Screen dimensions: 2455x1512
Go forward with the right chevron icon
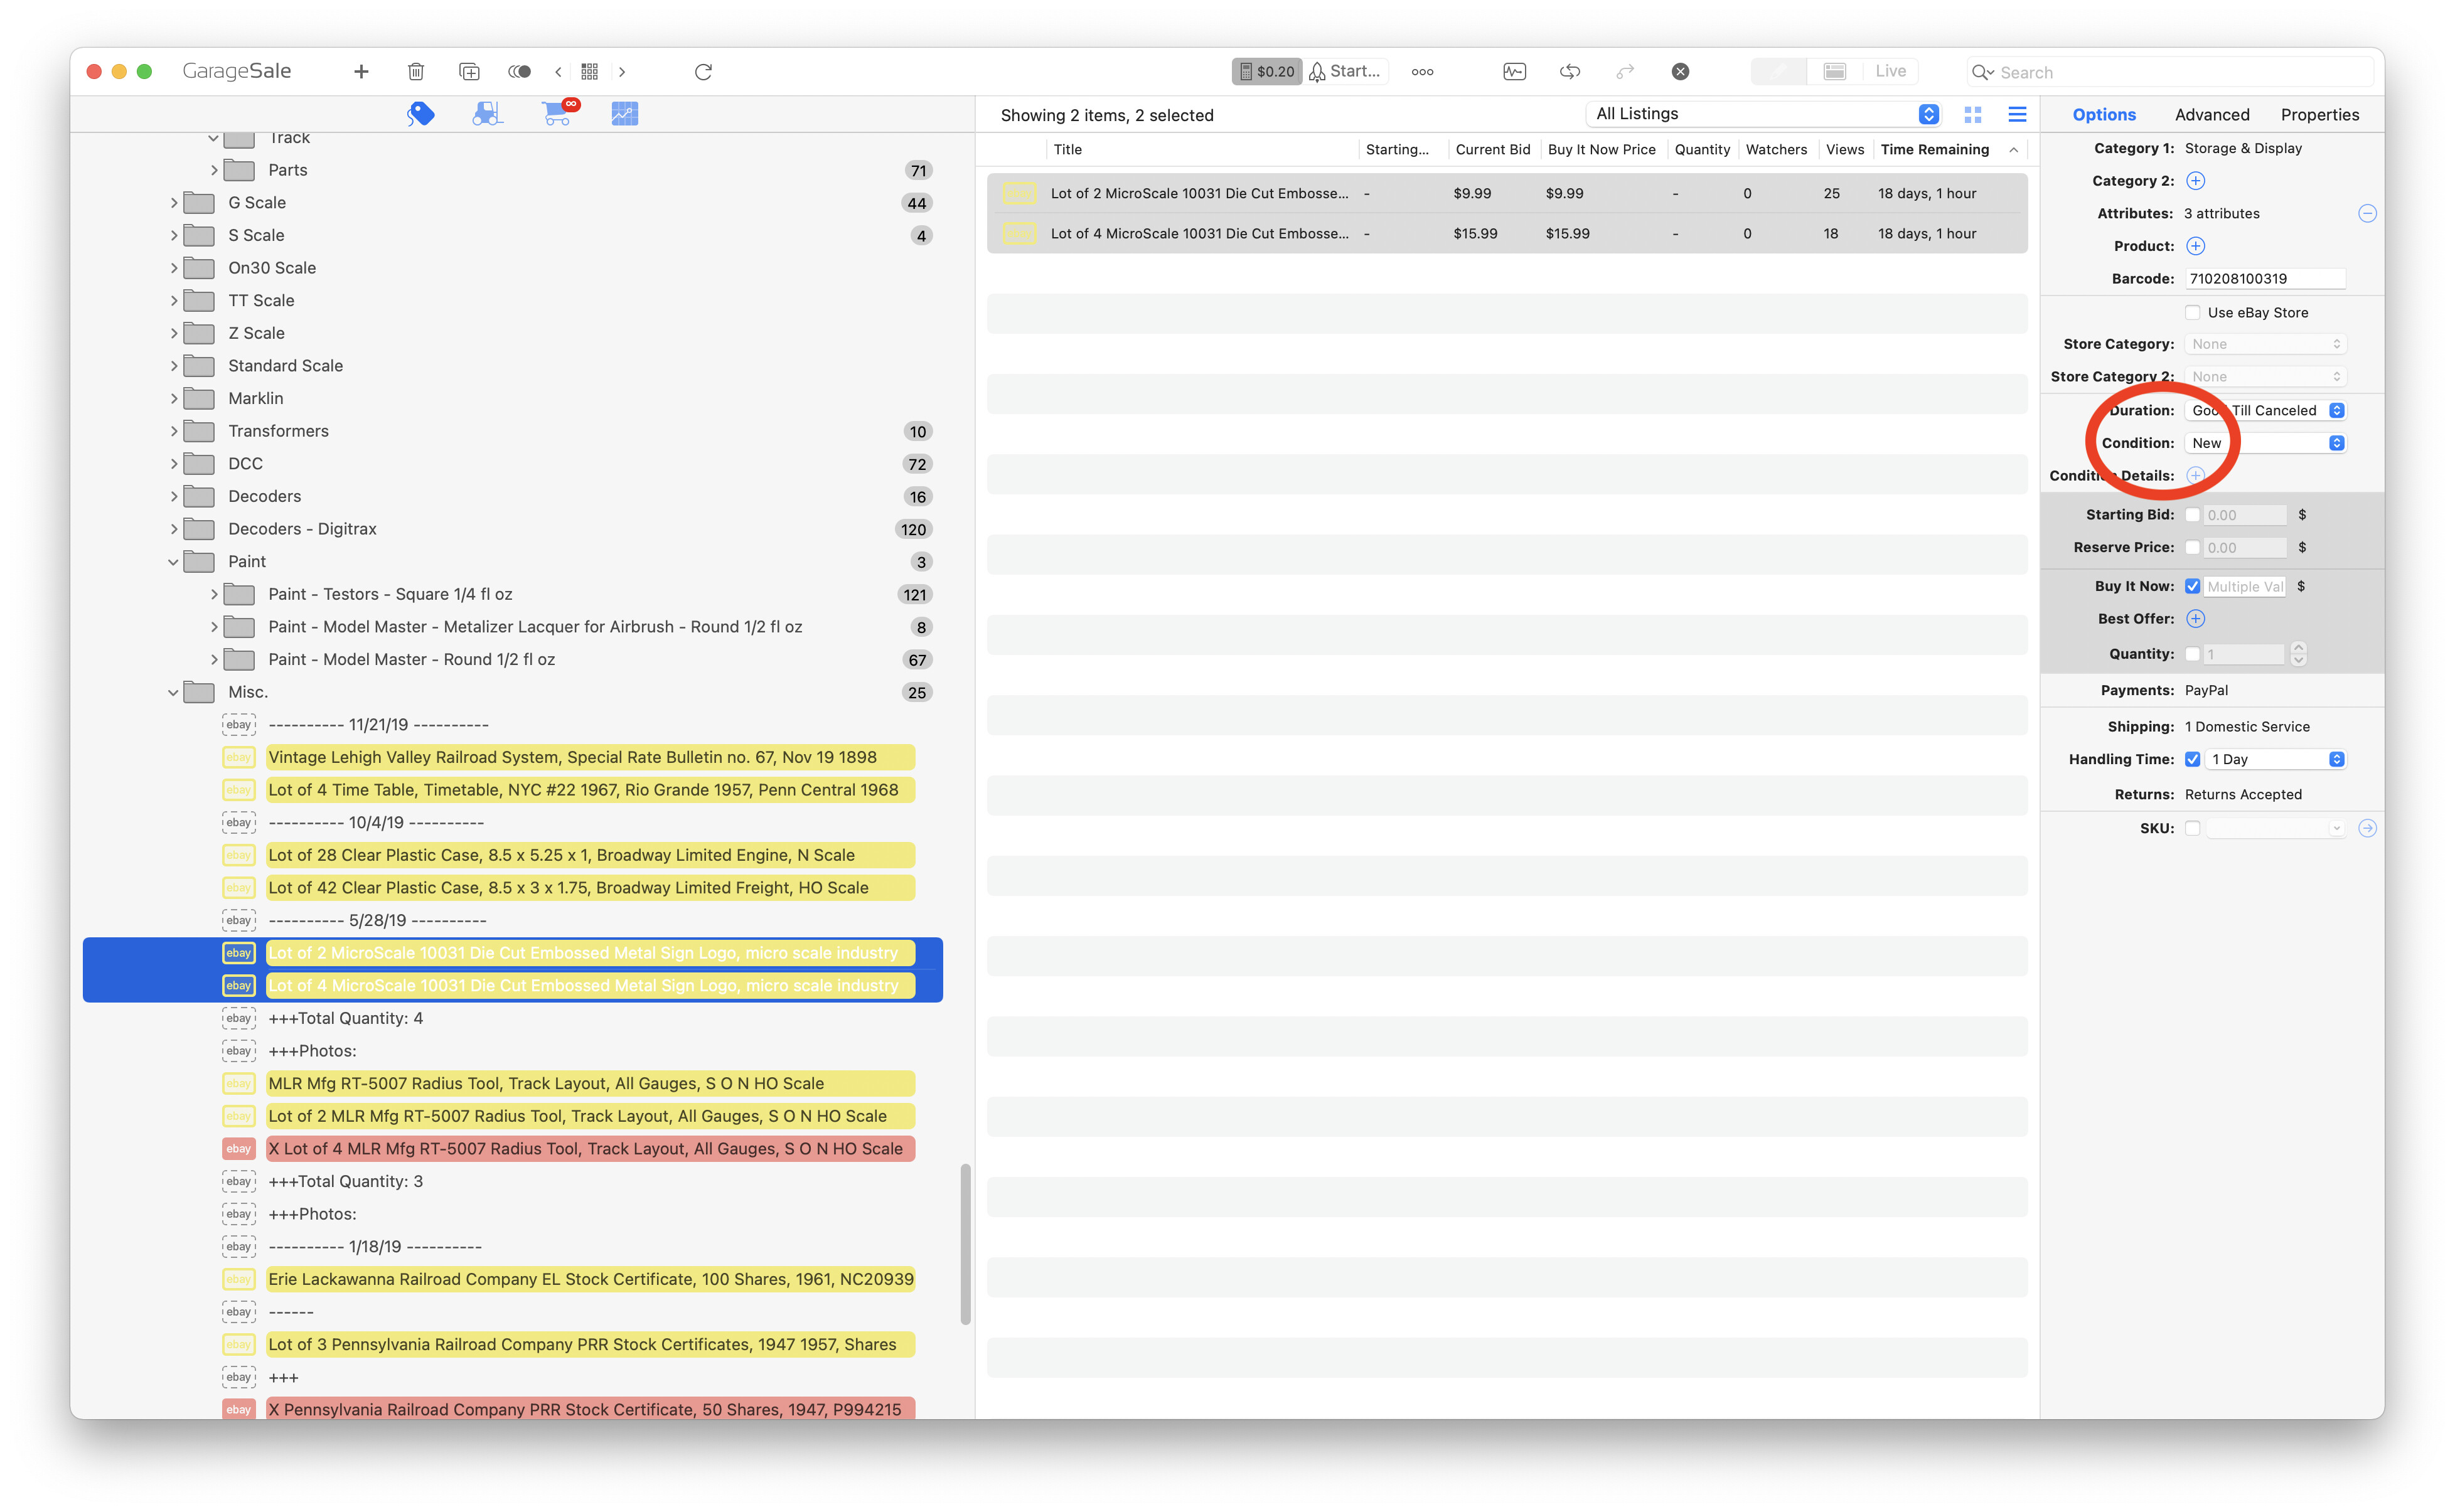[622, 71]
